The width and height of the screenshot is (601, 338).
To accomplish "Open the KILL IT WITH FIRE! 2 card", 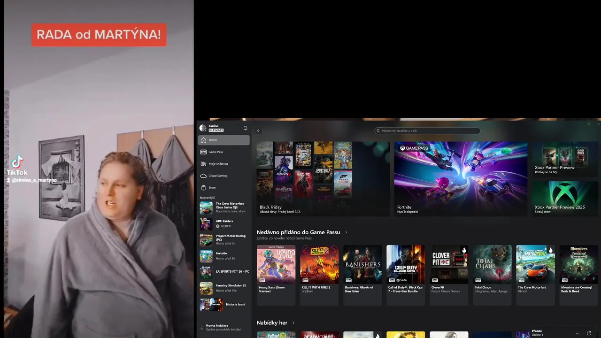I will coord(319,275).
